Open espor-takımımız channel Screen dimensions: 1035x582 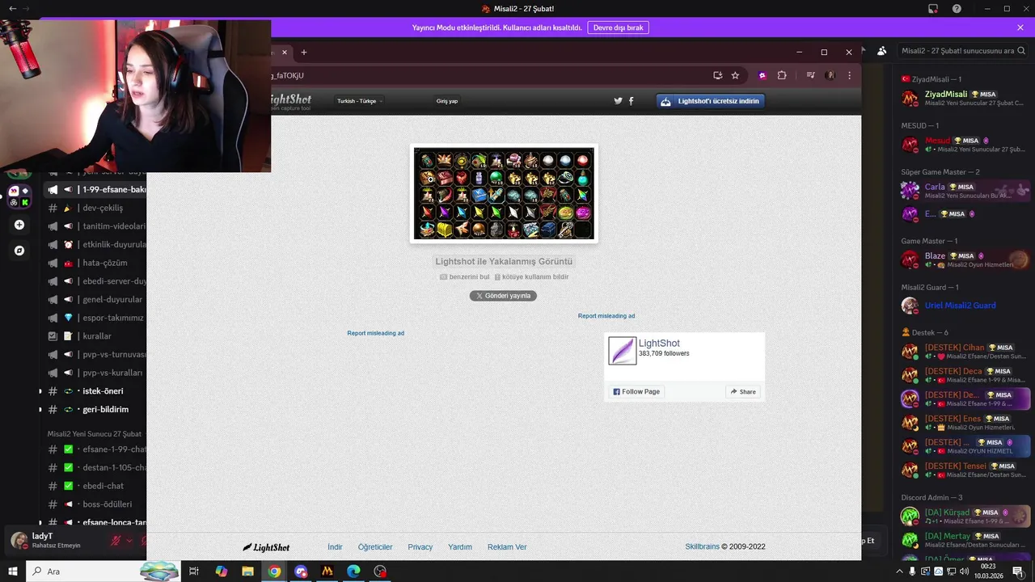(95, 318)
